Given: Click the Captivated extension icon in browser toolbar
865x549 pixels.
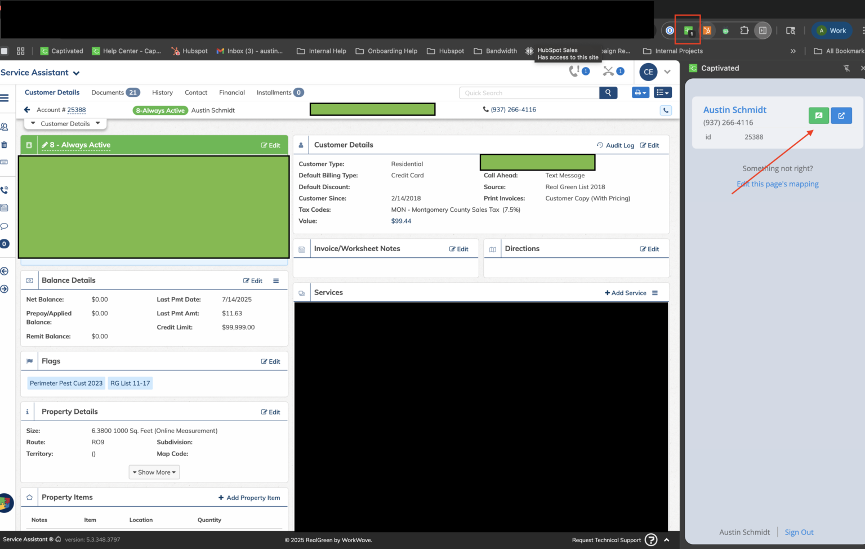Looking at the screenshot, I should click(688, 31).
